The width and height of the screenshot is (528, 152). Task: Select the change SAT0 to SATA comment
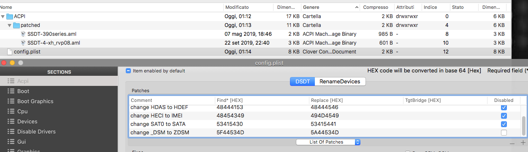click(x=158, y=124)
